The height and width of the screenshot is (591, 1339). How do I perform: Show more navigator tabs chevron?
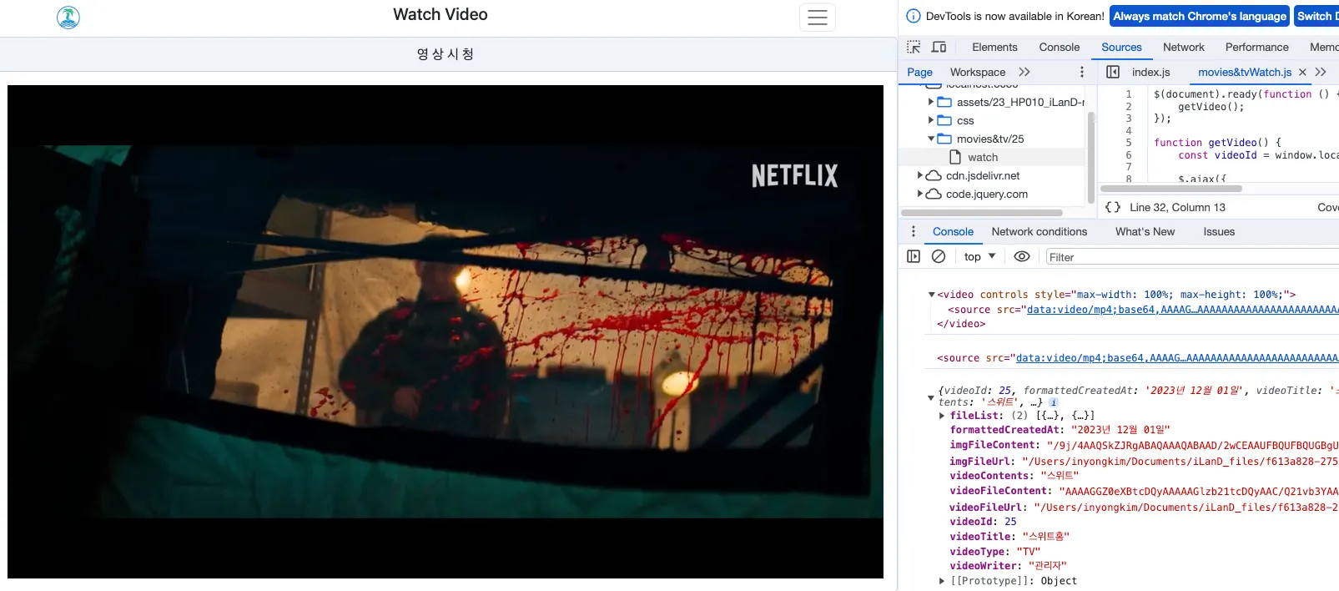pyautogui.click(x=1024, y=72)
